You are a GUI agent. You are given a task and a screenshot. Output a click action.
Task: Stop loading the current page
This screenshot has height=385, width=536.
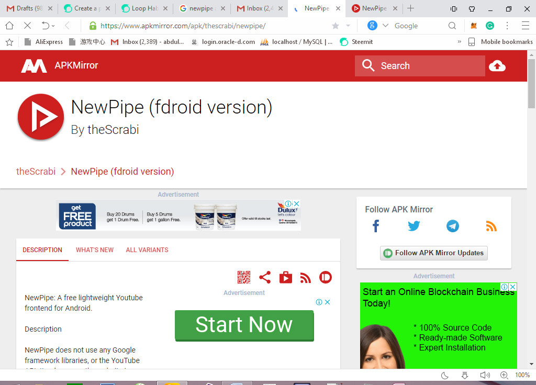(28, 26)
